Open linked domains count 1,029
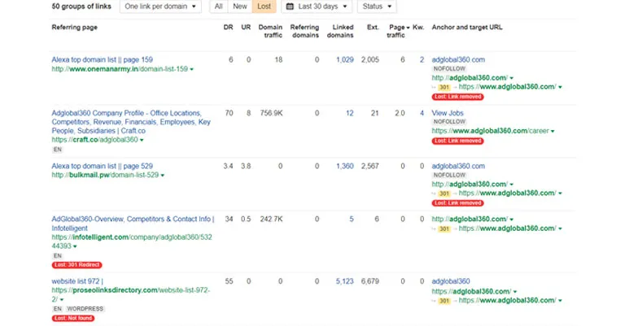625x326 pixels. tap(345, 59)
